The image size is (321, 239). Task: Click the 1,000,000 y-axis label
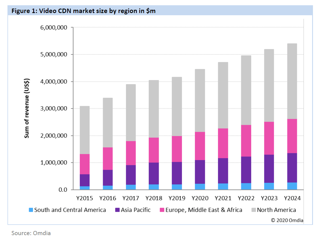point(54,163)
